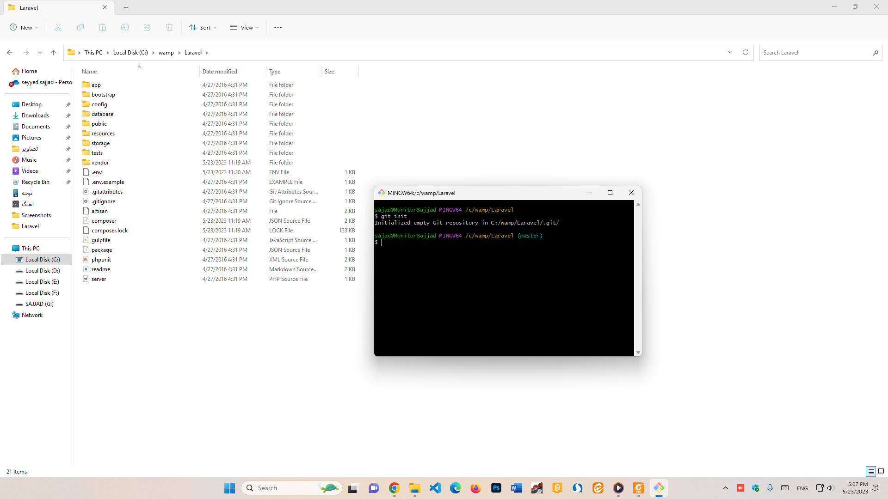The width and height of the screenshot is (888, 499).
Task: Click Local Disk (C:) in address bar
Action: (130, 53)
